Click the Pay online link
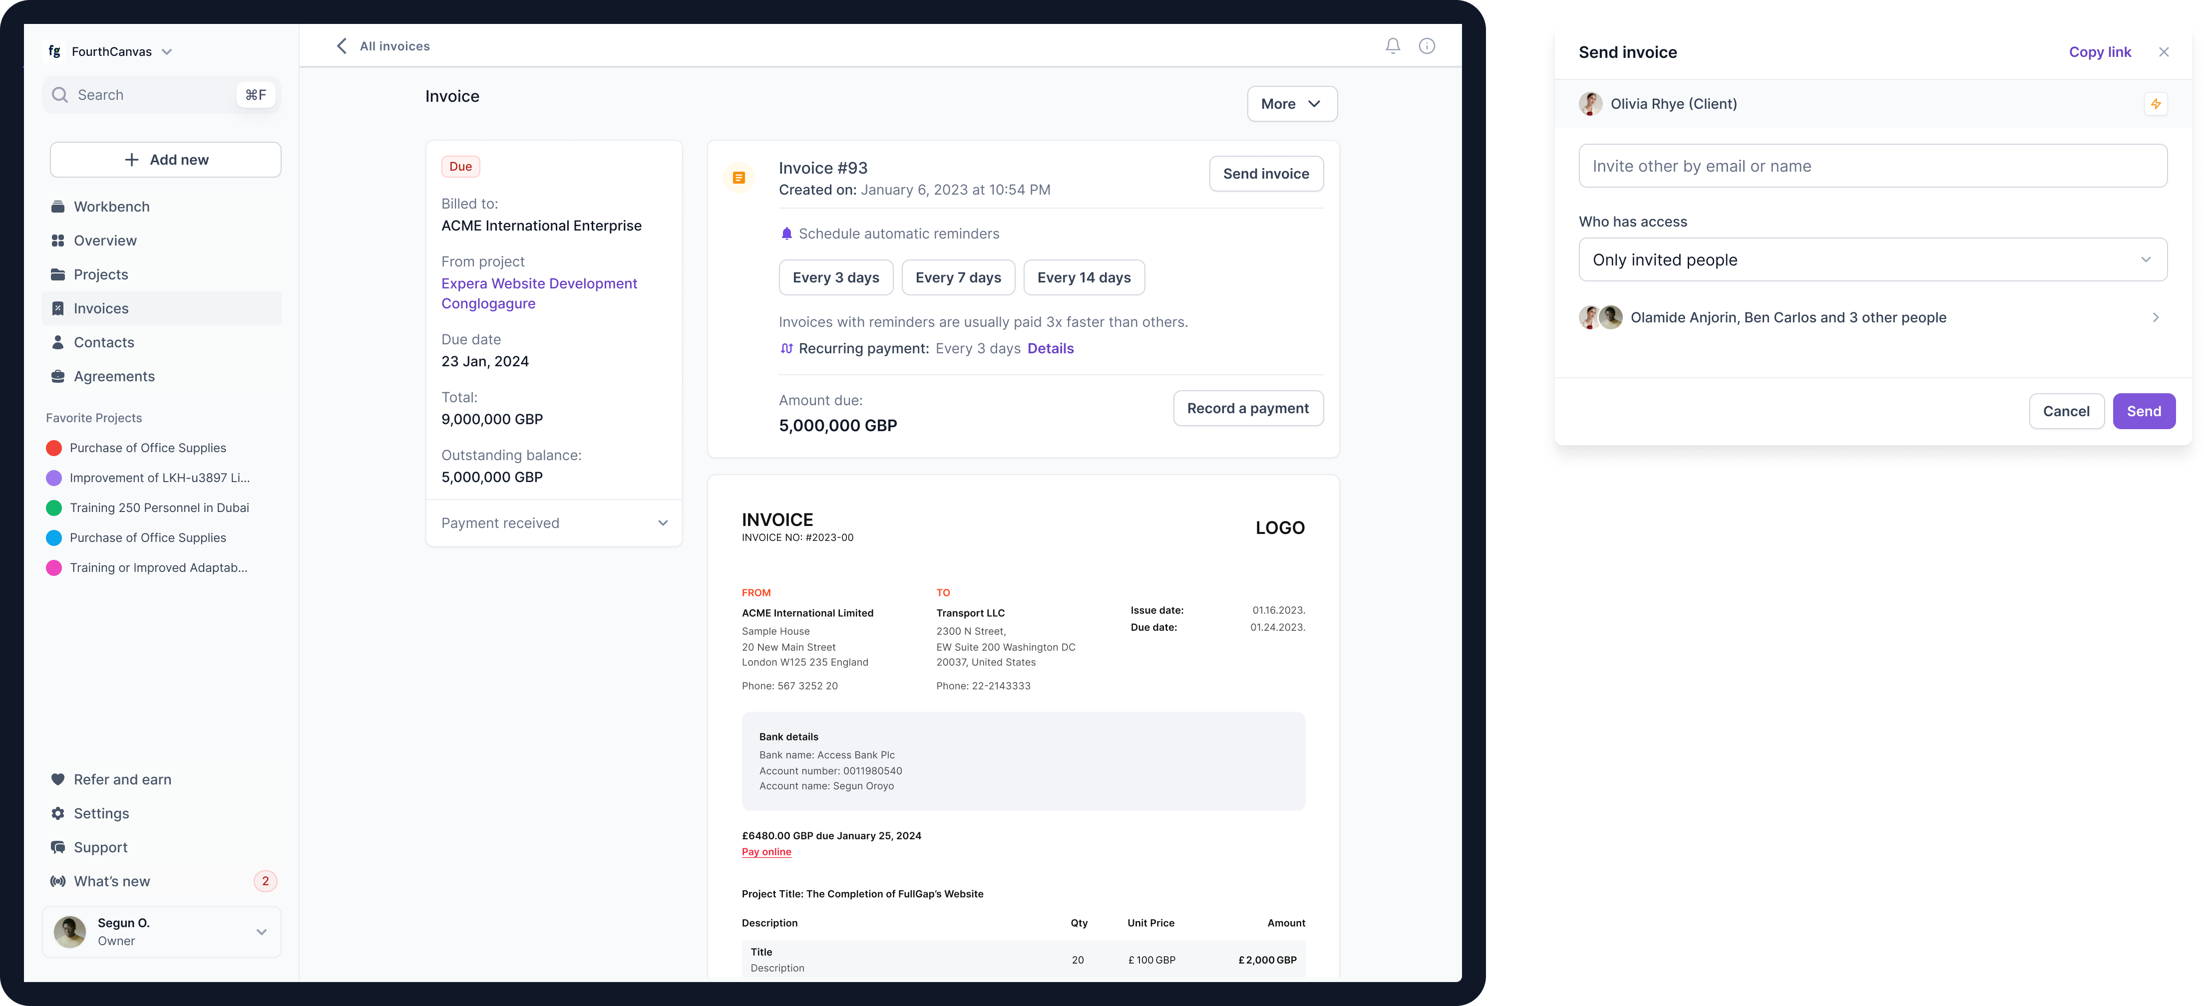Viewport: 2204px width, 1006px height. point(766,852)
